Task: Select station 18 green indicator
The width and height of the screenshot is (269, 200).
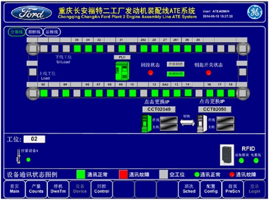Action: 231,93
